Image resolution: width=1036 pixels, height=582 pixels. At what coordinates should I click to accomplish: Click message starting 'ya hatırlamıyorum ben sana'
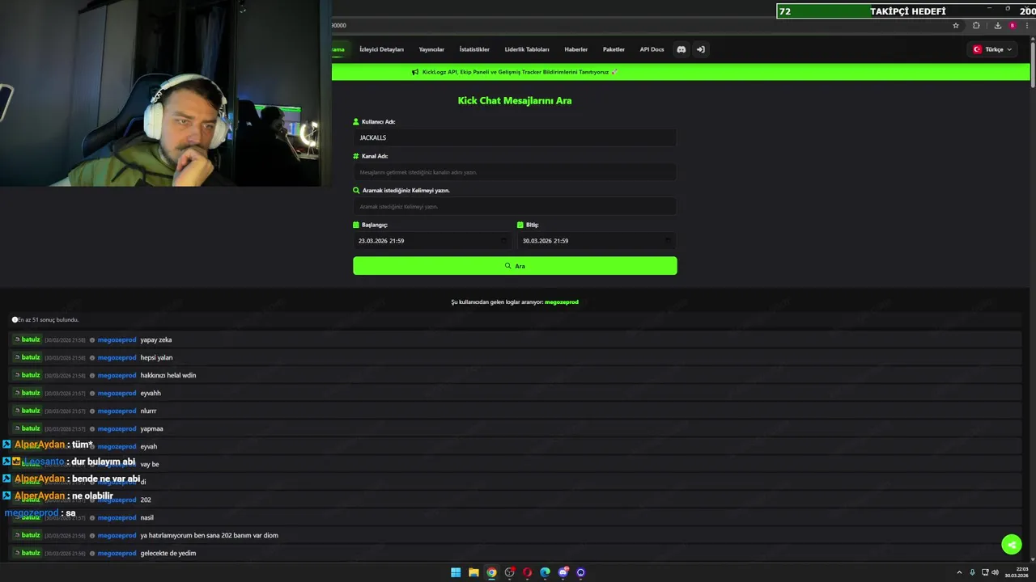click(209, 535)
